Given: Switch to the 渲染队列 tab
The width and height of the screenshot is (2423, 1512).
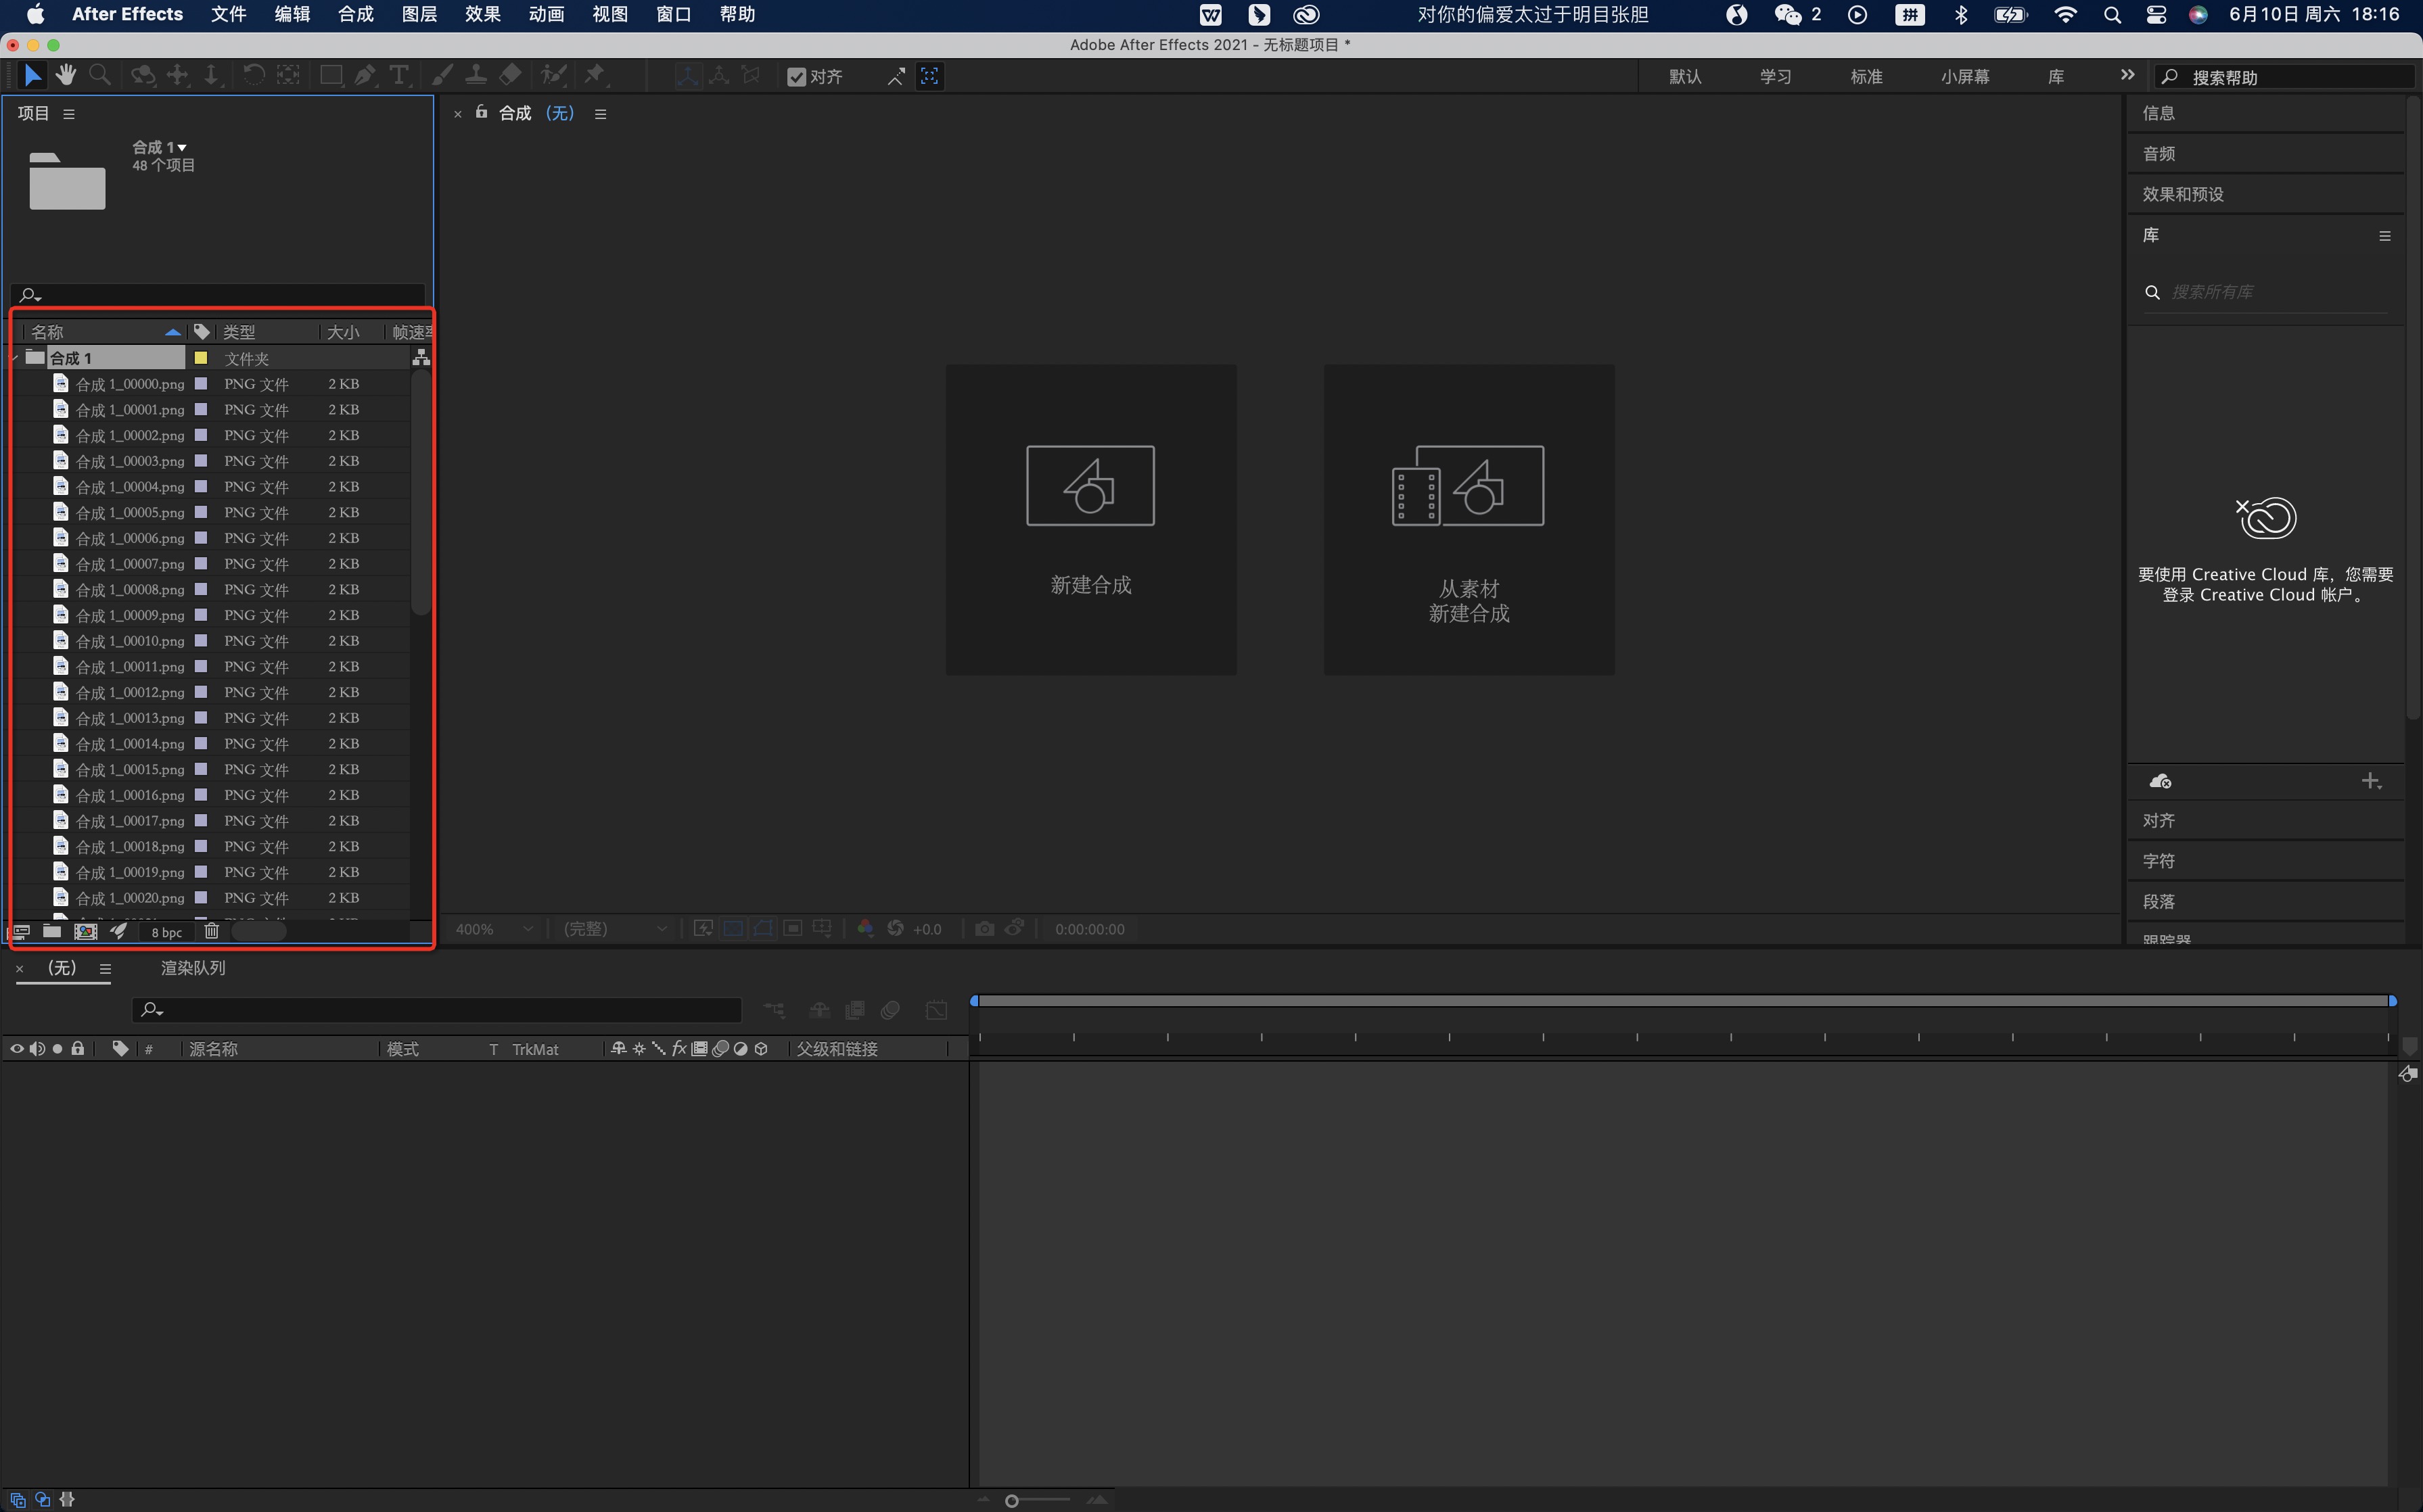Looking at the screenshot, I should coord(193,968).
